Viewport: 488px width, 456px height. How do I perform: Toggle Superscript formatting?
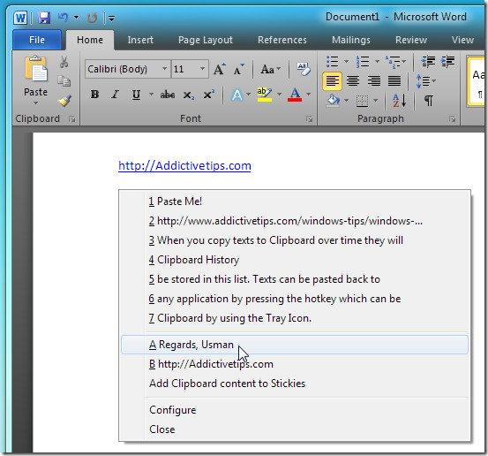208,95
